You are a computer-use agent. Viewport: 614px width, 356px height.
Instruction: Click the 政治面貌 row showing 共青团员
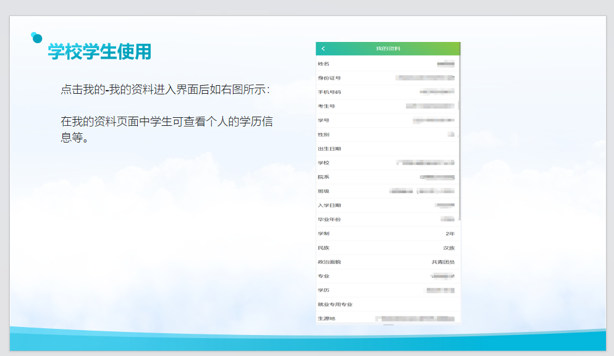click(387, 262)
